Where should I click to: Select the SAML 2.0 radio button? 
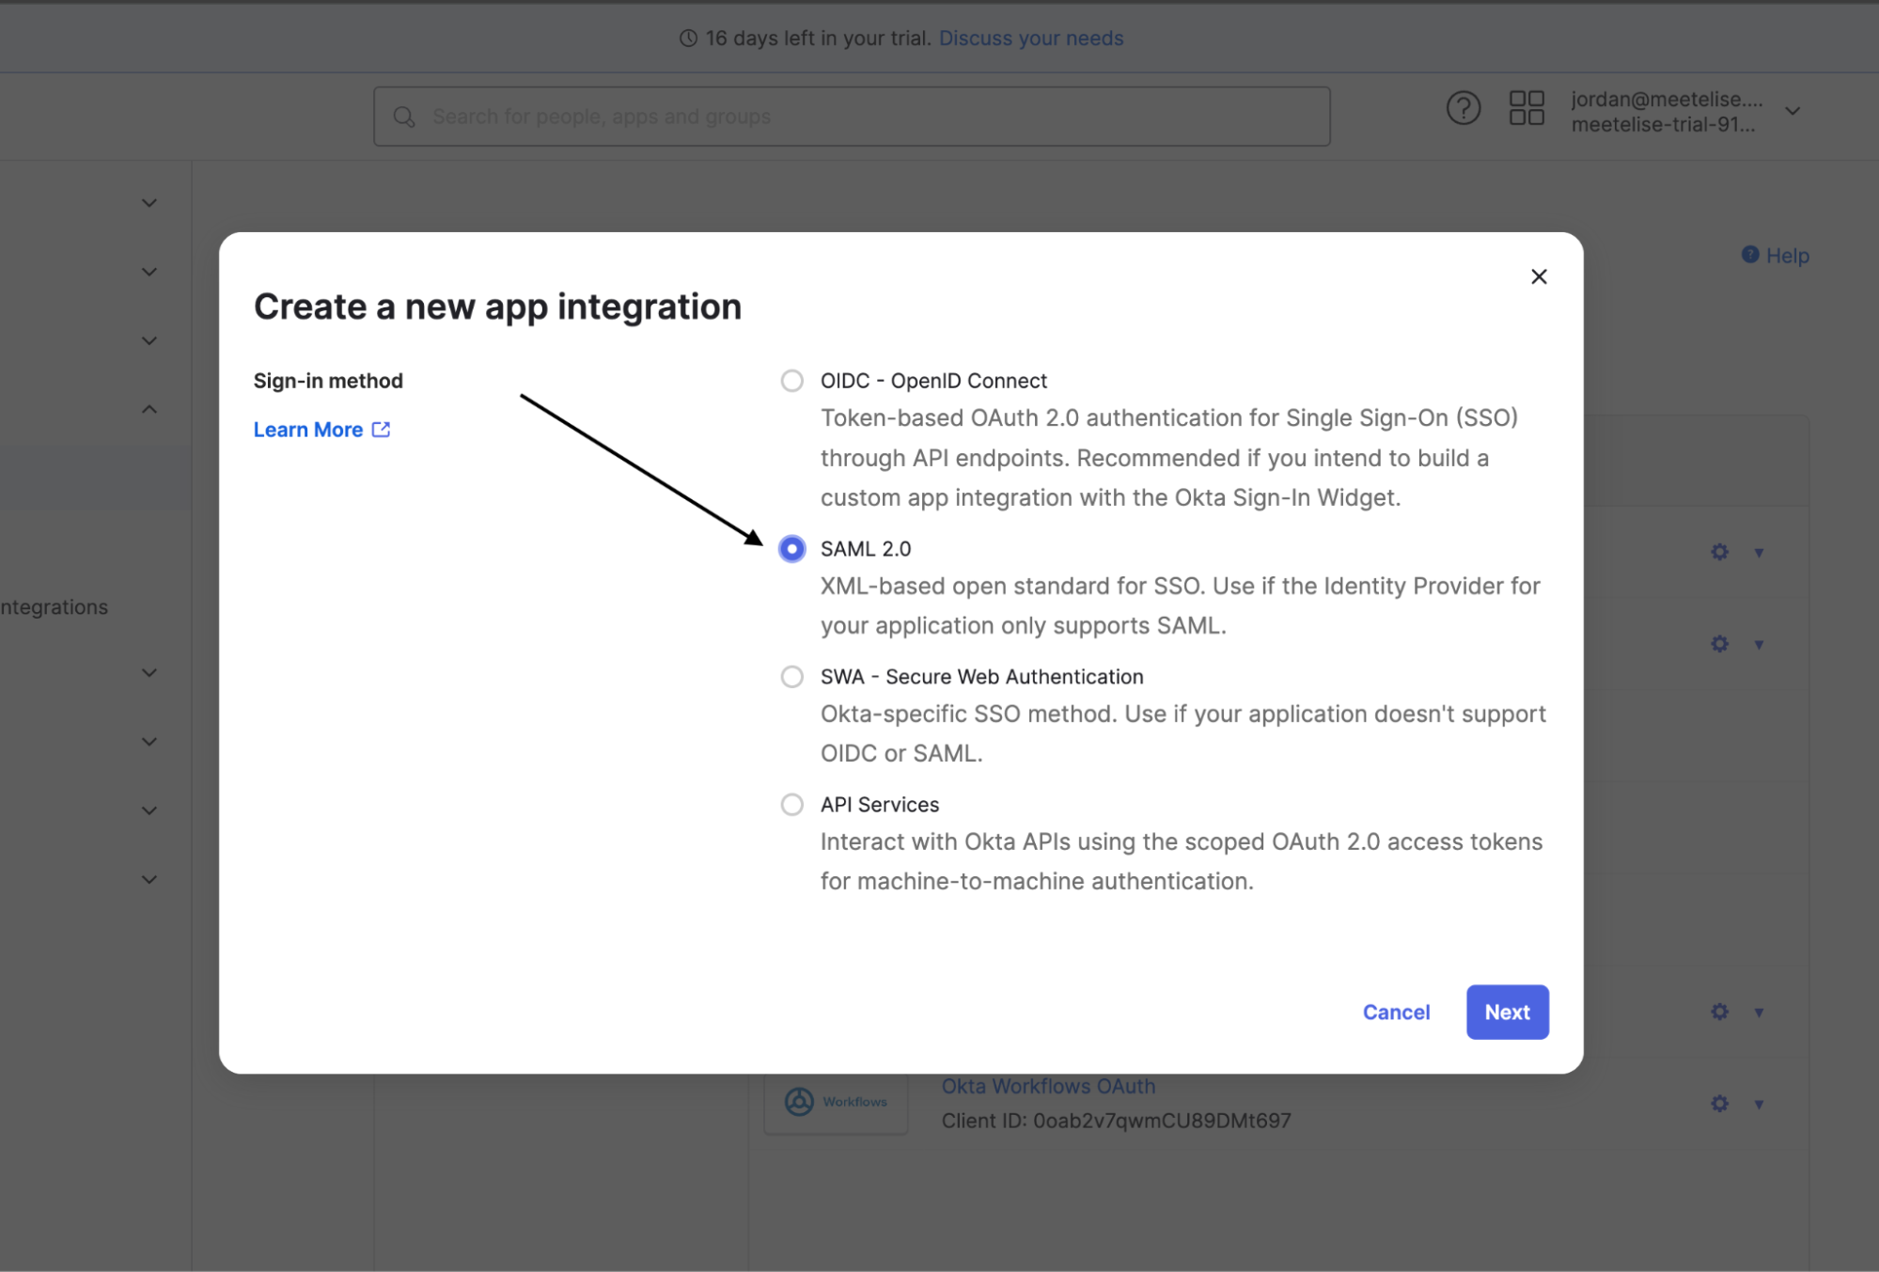click(791, 548)
